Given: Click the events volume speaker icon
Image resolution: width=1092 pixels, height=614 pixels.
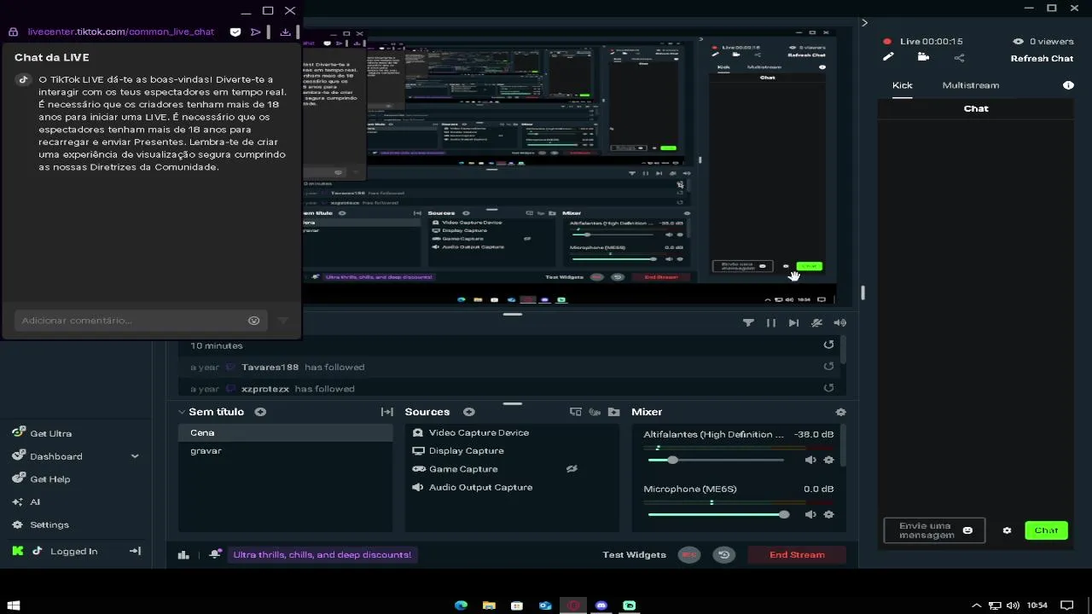Looking at the screenshot, I should click(839, 322).
